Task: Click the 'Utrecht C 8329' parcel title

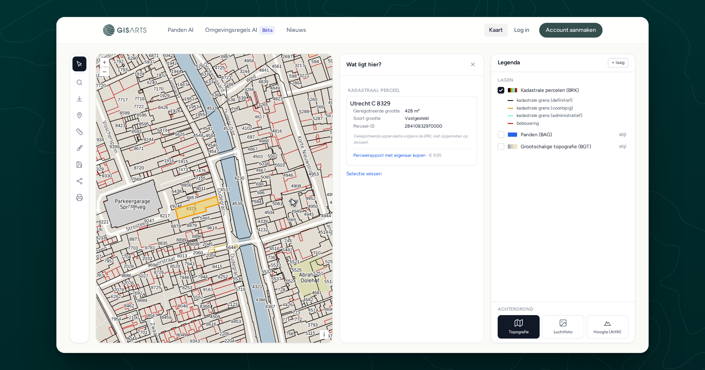Action: (x=370, y=103)
